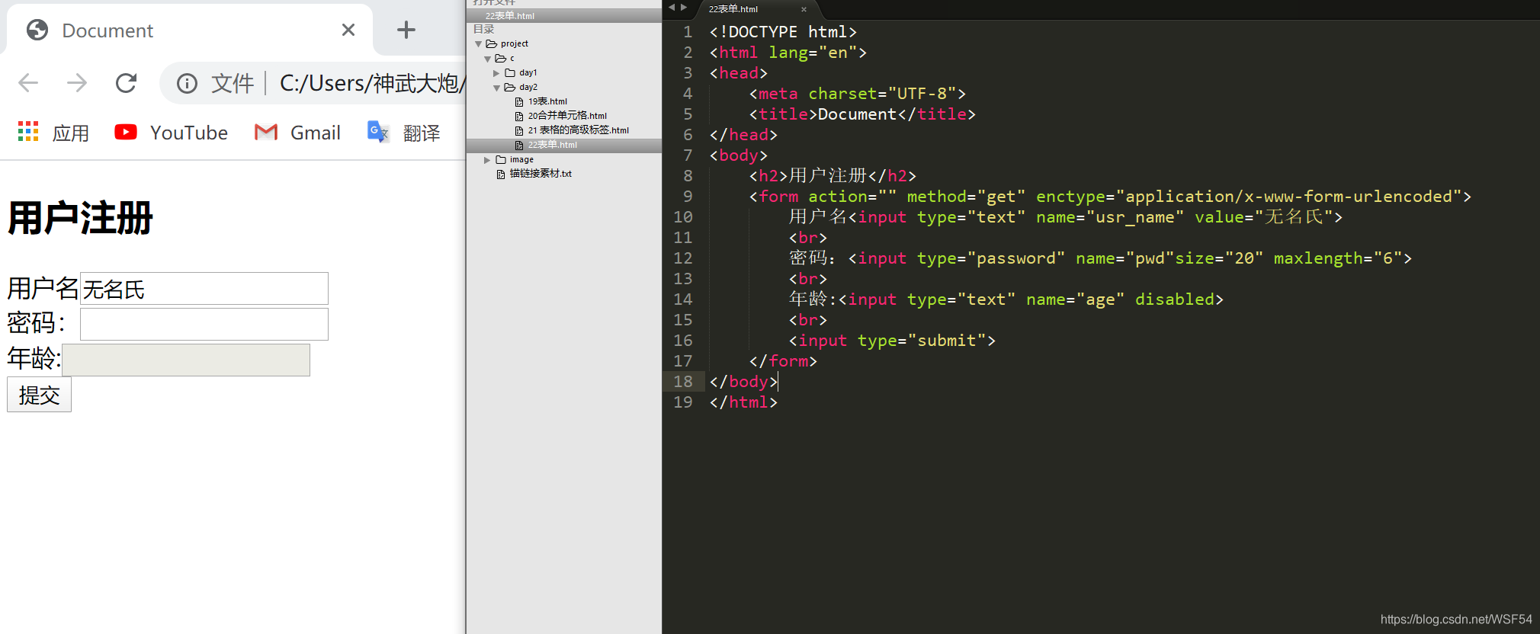Click the YouTube bookmark icon
This screenshot has height=634, width=1540.
(x=126, y=132)
